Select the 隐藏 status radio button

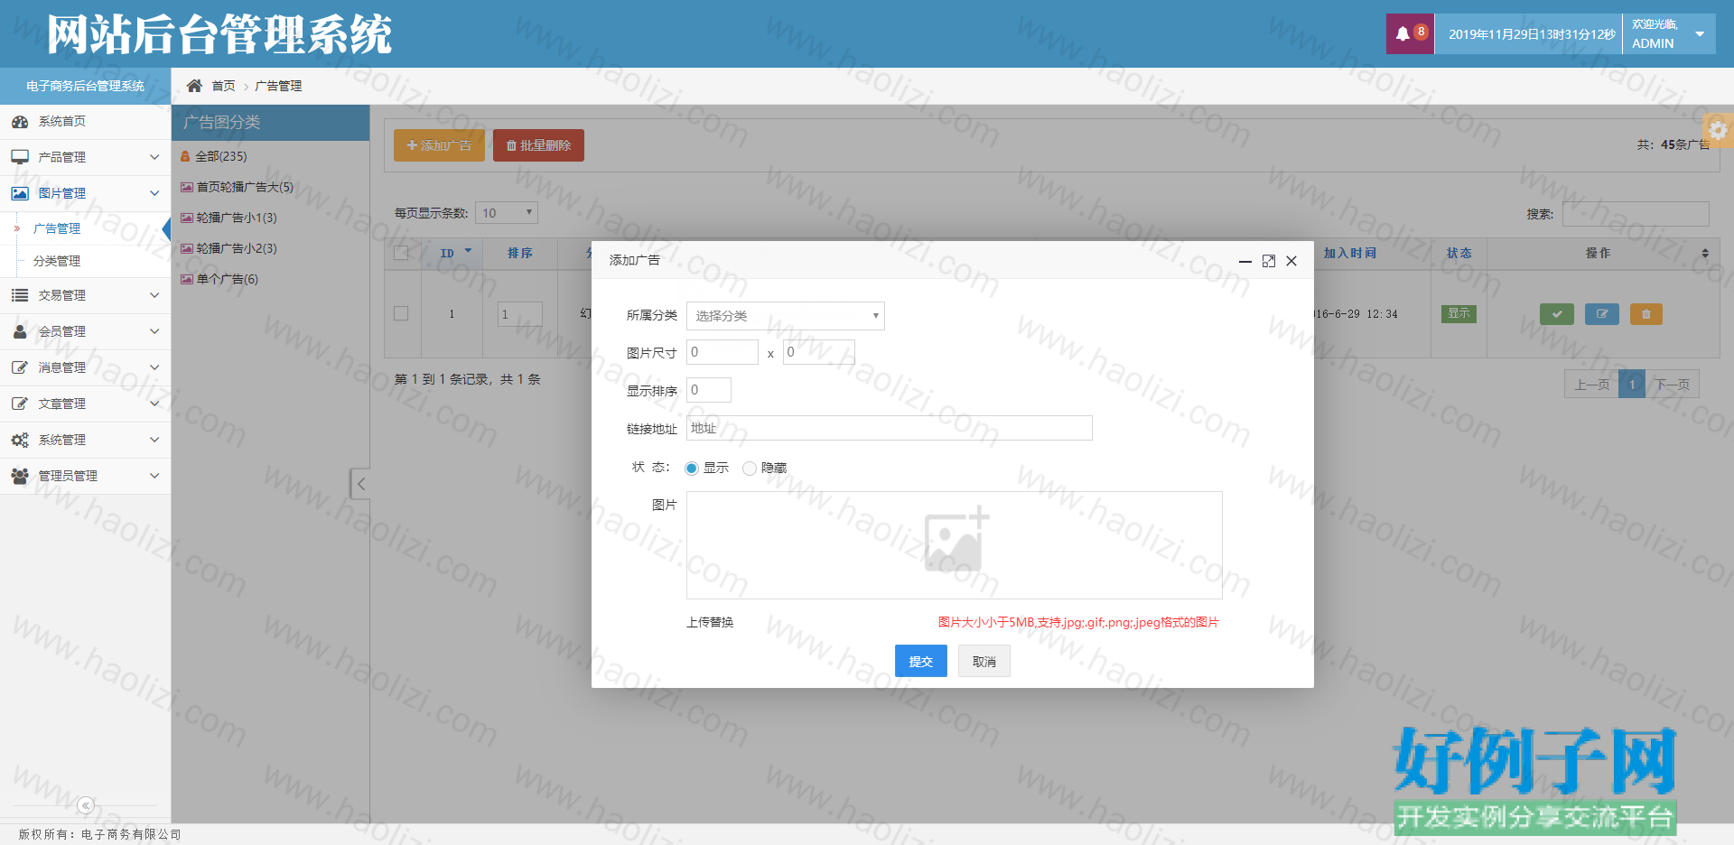[750, 469]
